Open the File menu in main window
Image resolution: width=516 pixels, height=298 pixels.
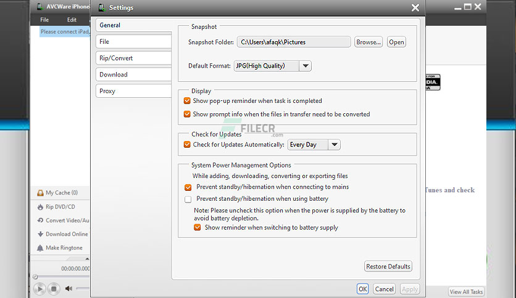[44, 20]
